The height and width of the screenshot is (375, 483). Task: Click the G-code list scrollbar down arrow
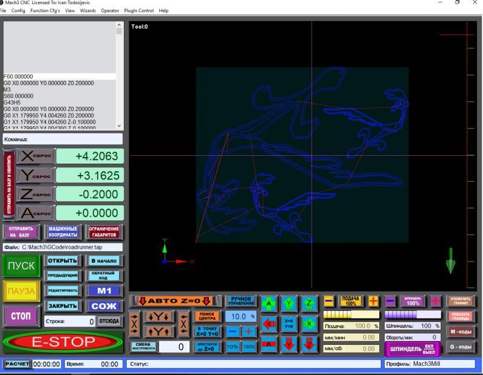click(x=119, y=125)
